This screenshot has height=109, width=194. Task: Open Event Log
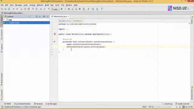point(167,104)
